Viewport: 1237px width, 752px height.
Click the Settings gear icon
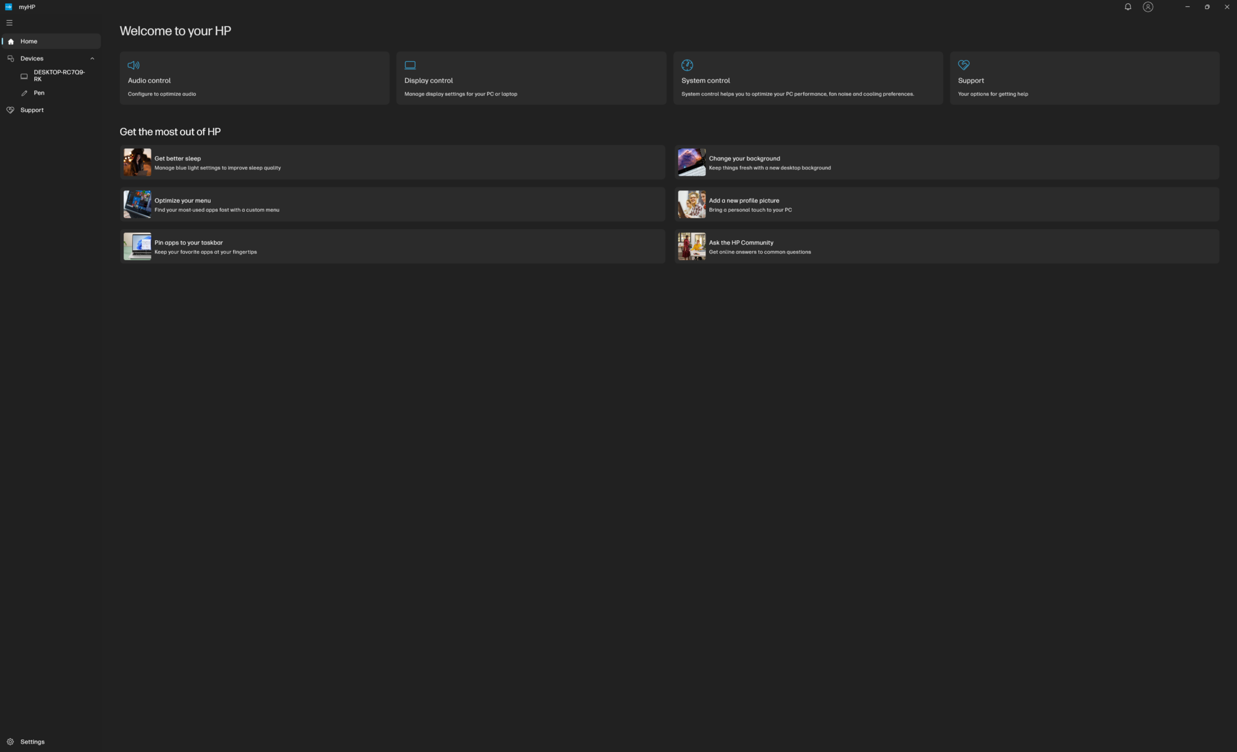pos(10,742)
